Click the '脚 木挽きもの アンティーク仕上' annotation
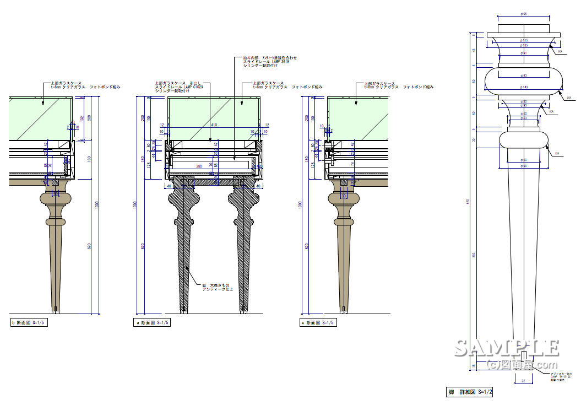This screenshot has height=405, width=581. [x=218, y=287]
